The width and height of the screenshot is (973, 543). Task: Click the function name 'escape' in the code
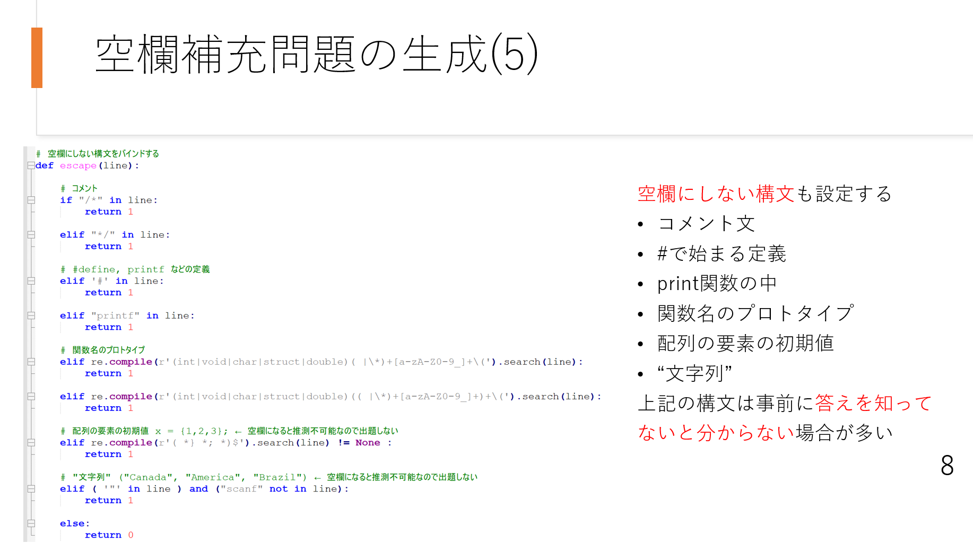78,165
